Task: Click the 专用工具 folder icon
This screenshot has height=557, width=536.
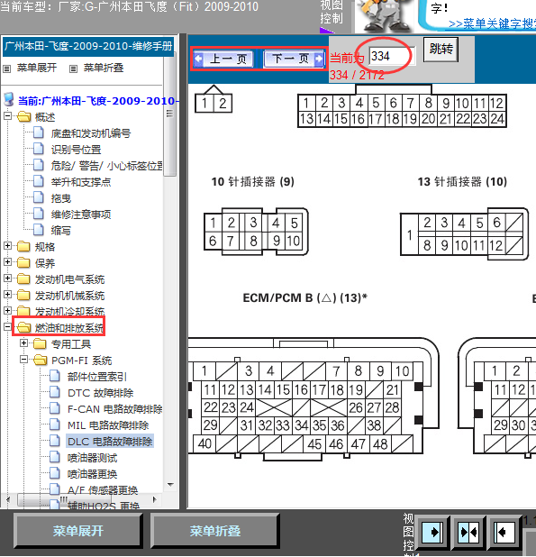Action: point(41,343)
